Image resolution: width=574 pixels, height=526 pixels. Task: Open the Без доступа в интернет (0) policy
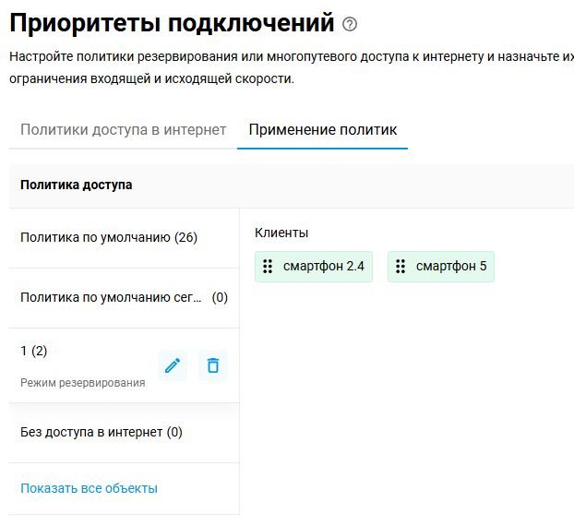(102, 432)
